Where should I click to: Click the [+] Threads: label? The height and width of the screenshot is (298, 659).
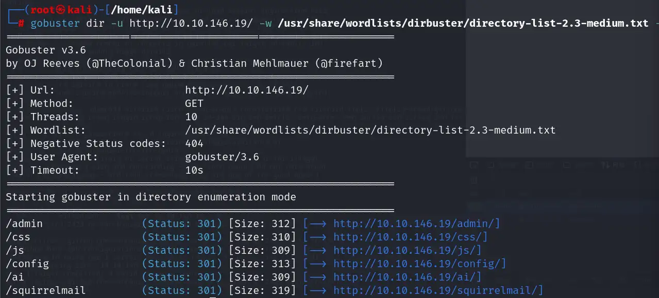pos(43,117)
